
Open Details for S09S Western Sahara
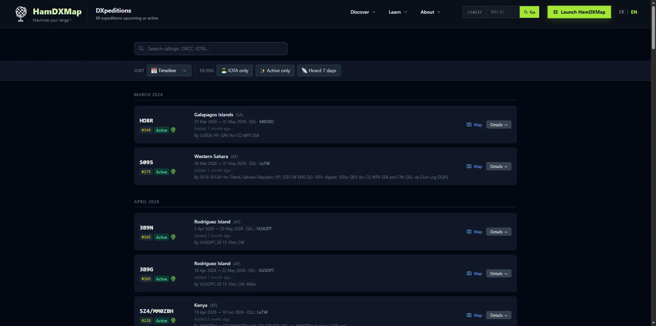point(498,166)
